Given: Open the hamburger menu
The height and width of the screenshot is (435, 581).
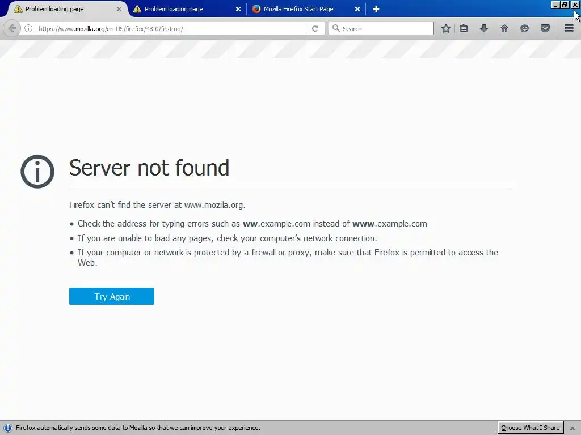Looking at the screenshot, I should pyautogui.click(x=569, y=28).
